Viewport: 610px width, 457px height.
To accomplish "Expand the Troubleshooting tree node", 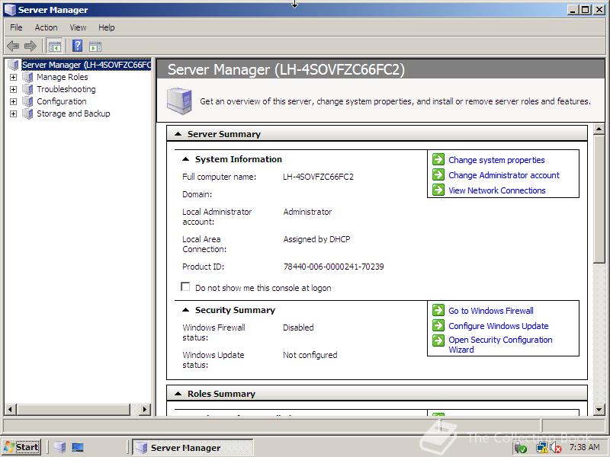I will [x=13, y=89].
